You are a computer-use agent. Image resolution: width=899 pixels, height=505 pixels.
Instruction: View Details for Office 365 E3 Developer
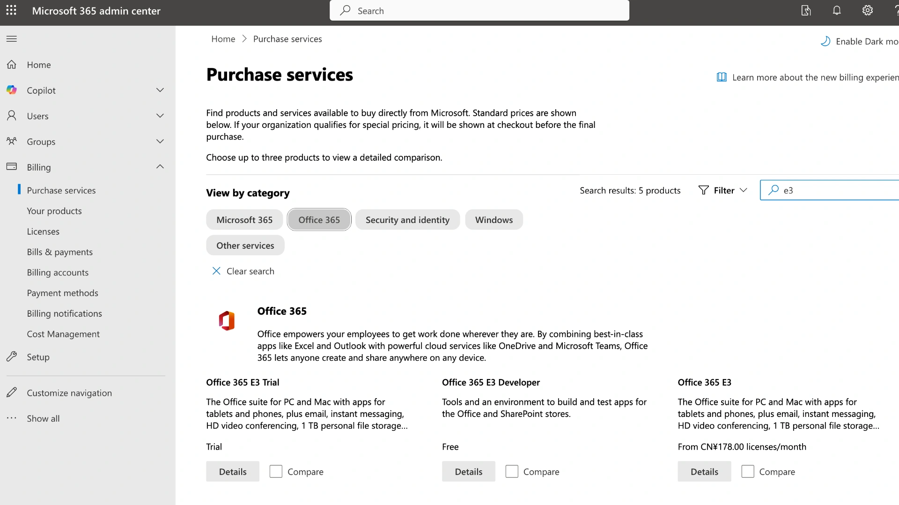468,471
